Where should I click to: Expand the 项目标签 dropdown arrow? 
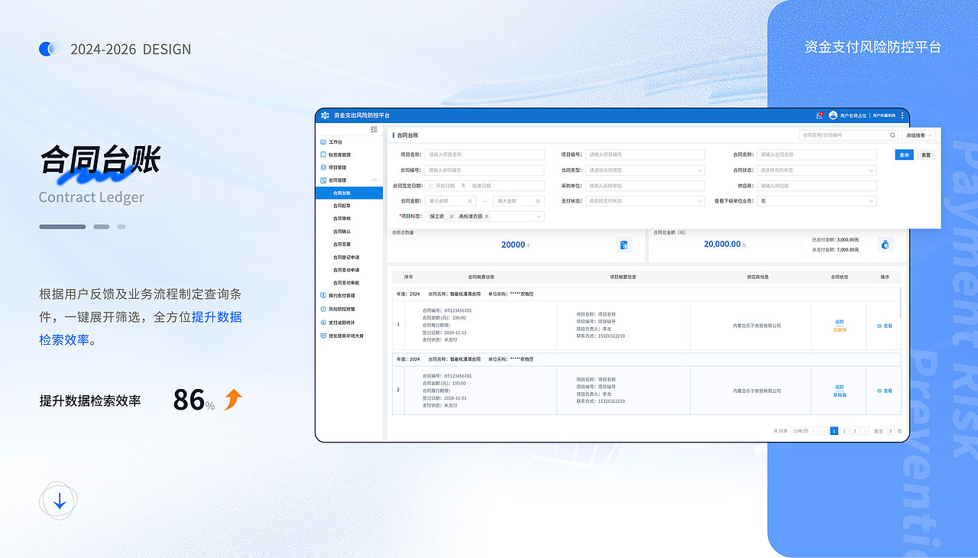(x=539, y=217)
